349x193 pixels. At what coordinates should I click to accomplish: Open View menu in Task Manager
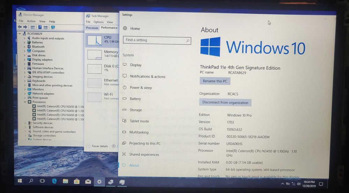[110, 22]
